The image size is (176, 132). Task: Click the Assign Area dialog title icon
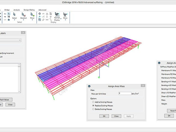pos(159,63)
